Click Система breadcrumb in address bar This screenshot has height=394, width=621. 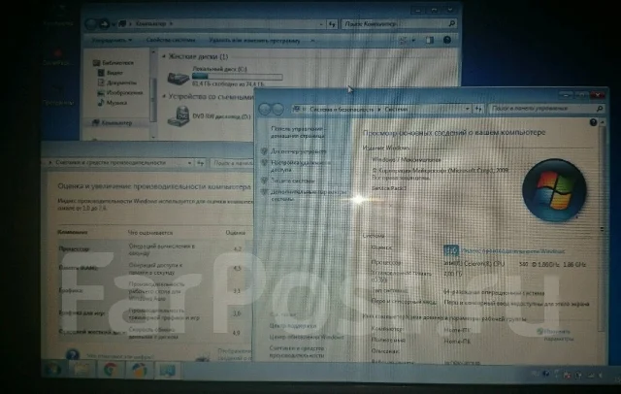coord(396,109)
